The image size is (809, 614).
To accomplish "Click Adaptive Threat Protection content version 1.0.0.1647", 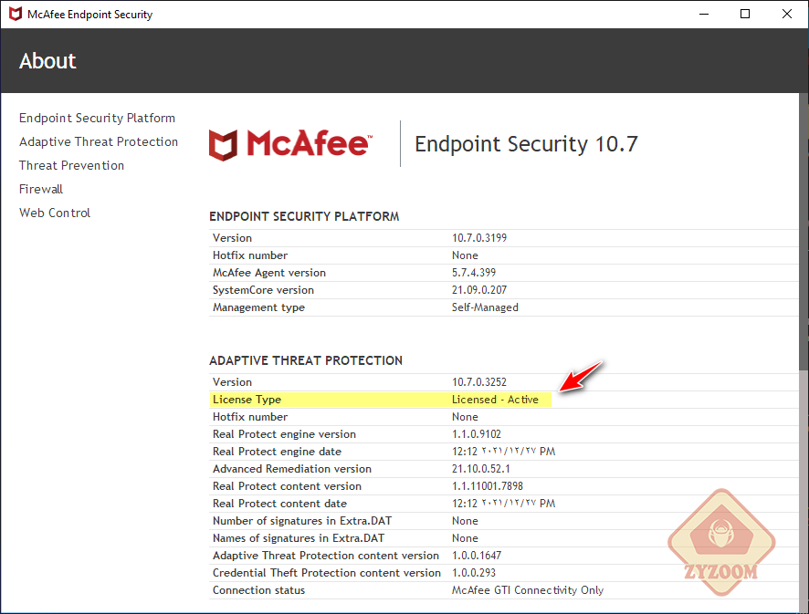I will tap(477, 556).
